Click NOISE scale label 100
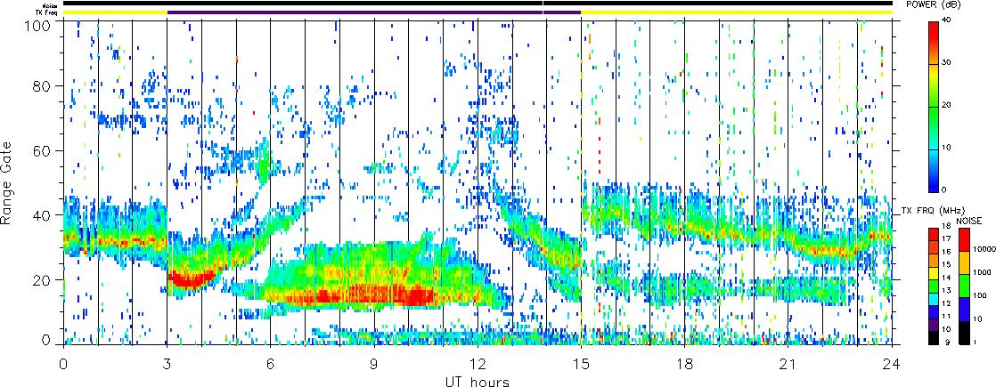The width and height of the screenshot is (996, 387). [x=979, y=296]
